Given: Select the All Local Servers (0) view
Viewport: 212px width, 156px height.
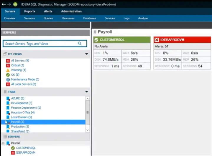Looking at the screenshot, I should (x=24, y=84).
